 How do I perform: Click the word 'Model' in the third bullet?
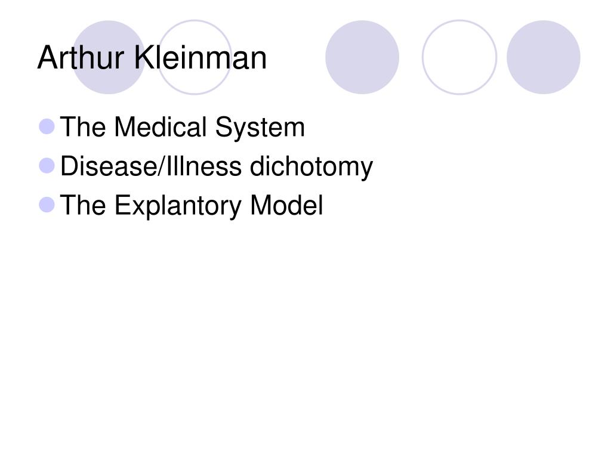(x=286, y=205)
